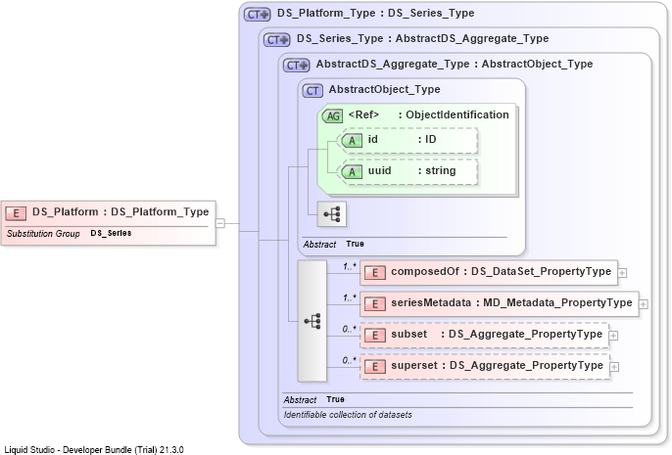Click the 0..* cardinality of superset
The height and width of the screenshot is (455, 672).
click(350, 360)
